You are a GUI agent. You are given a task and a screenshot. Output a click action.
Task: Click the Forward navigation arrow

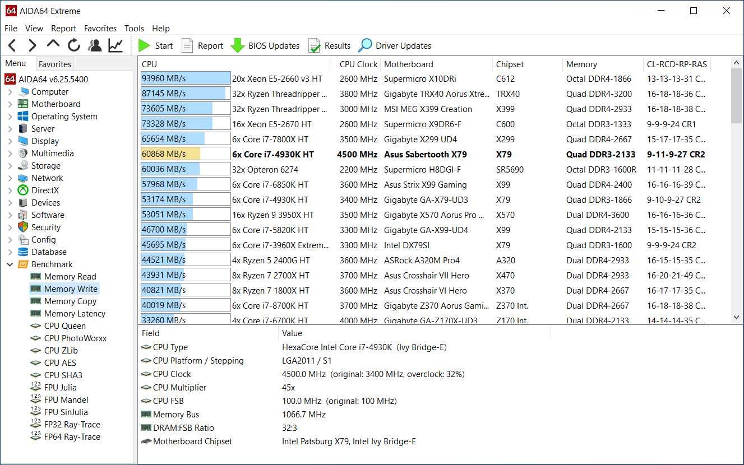coord(32,46)
